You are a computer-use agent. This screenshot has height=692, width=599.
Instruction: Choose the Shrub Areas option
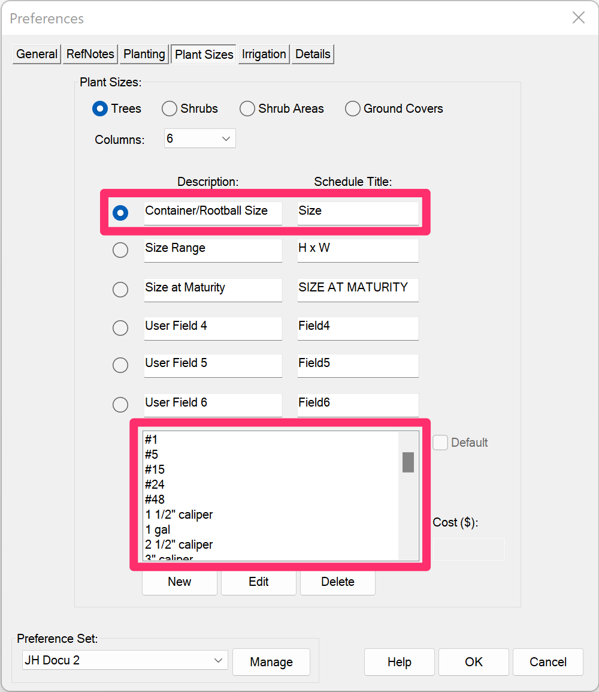[247, 109]
